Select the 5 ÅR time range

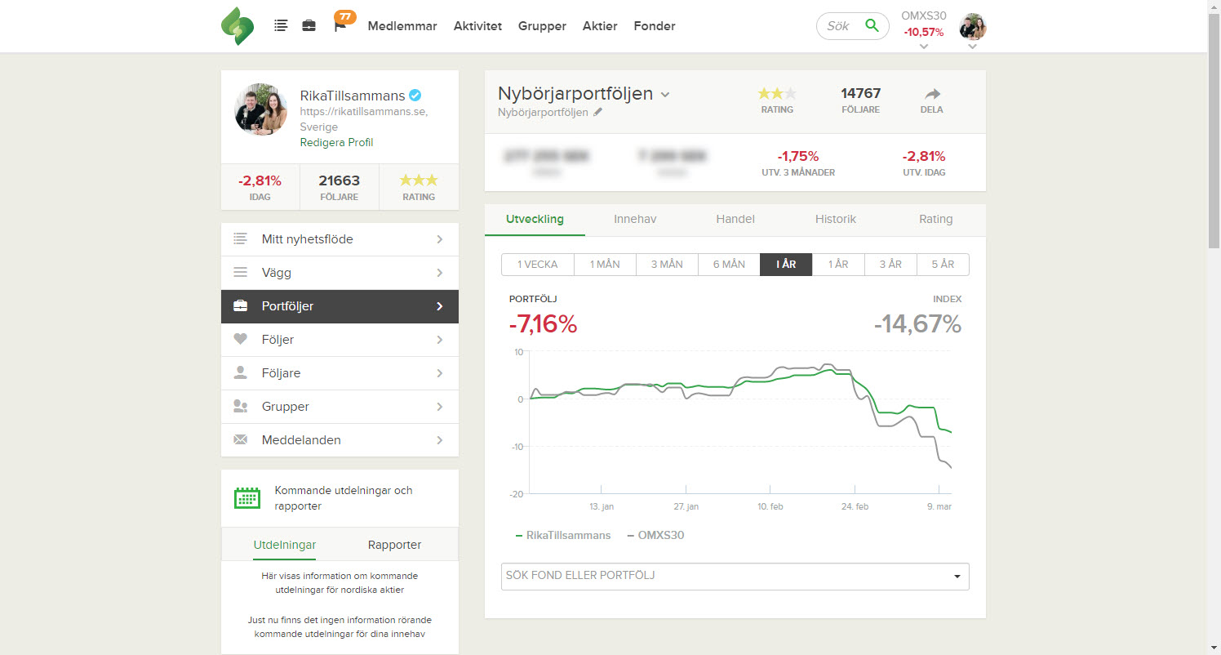coord(942,265)
